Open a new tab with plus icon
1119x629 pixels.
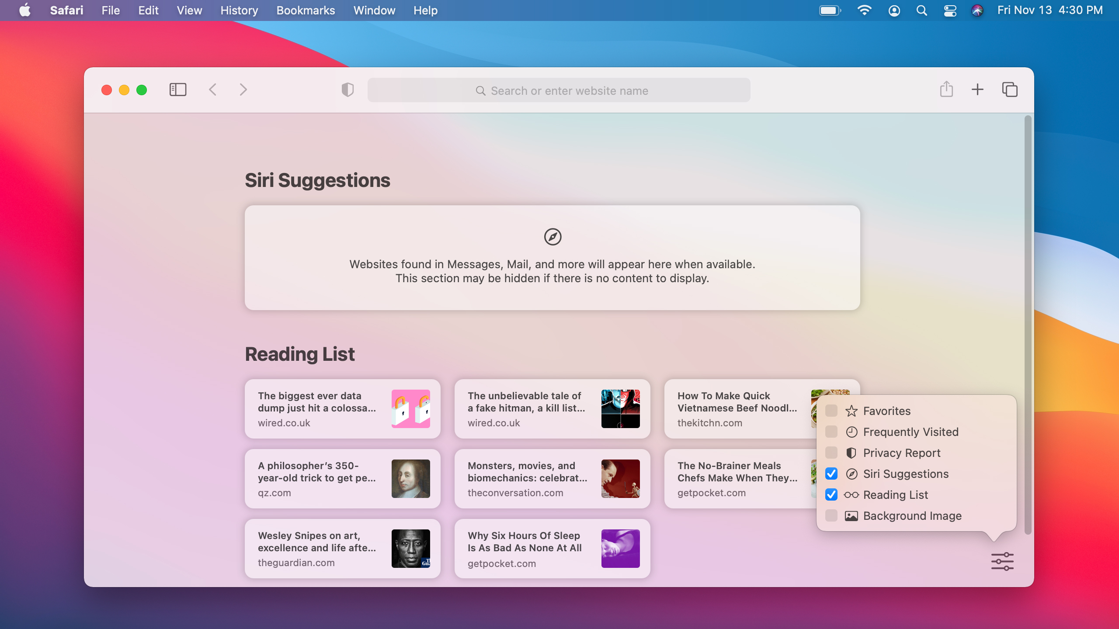tap(977, 90)
